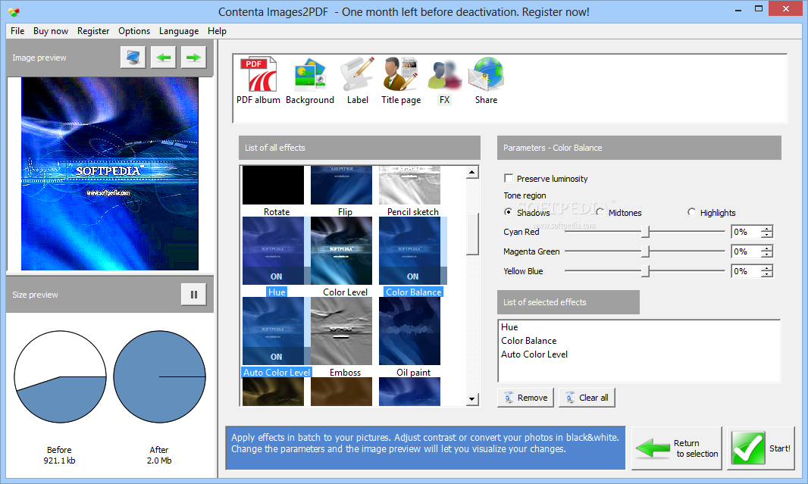Open the Help menu
The height and width of the screenshot is (484, 808).
217,31
